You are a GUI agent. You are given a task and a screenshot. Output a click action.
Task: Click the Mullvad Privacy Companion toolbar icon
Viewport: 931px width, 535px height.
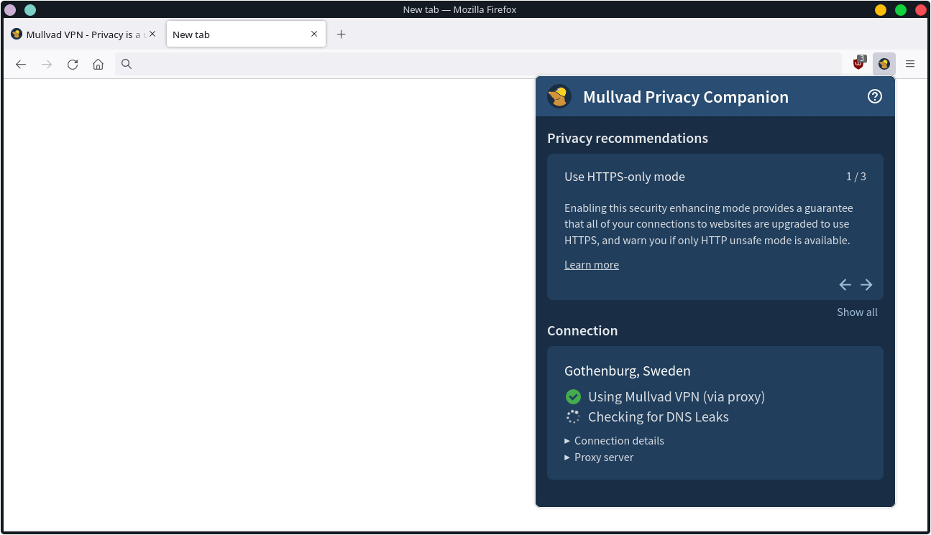coord(884,64)
